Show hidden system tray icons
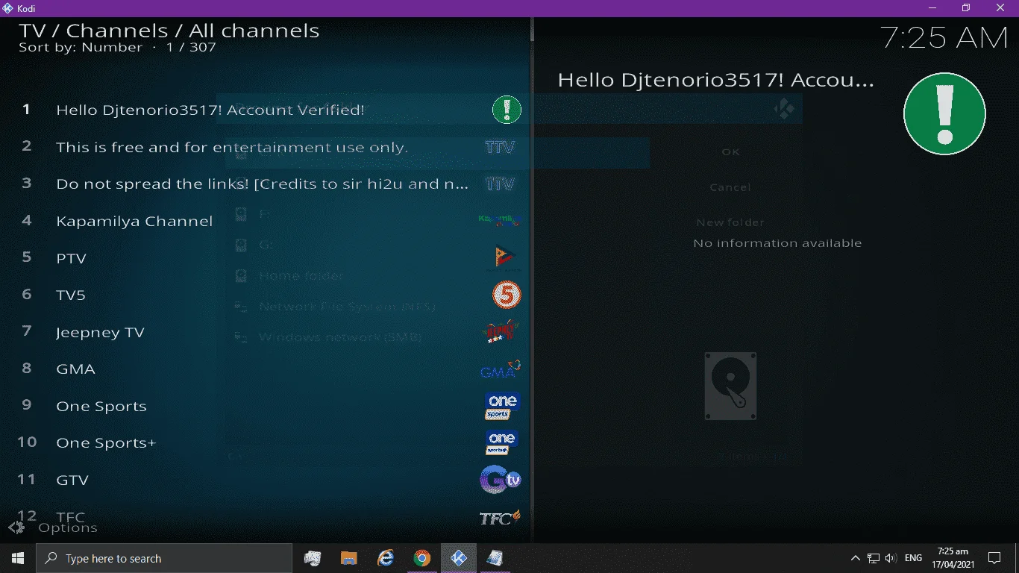This screenshot has height=573, width=1019. tap(855, 558)
